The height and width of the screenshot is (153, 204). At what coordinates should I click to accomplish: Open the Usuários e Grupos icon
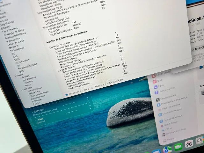click(160, 115)
